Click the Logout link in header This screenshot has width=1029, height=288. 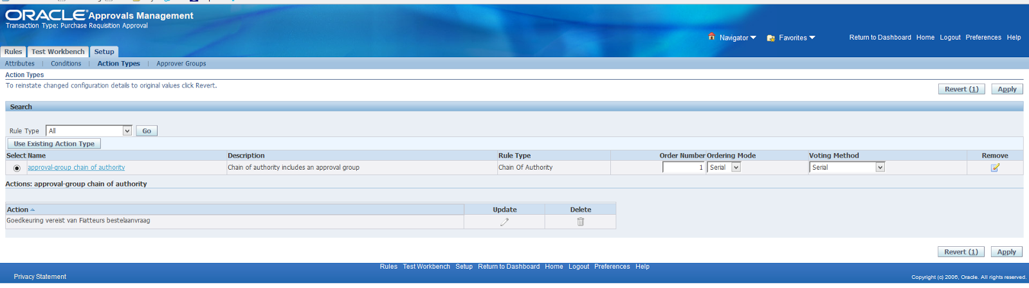950,37
